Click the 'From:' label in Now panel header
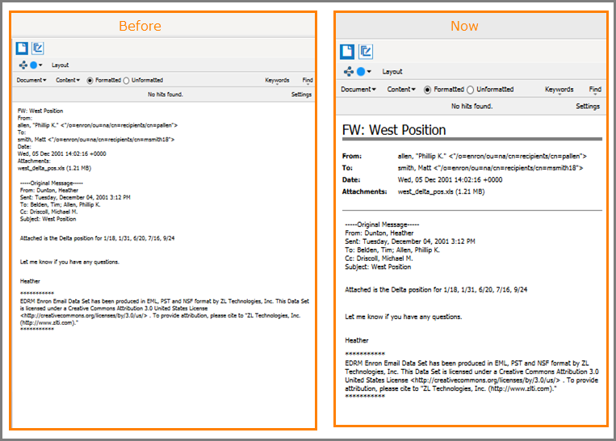Screen dimensions: 616x441 [352, 156]
